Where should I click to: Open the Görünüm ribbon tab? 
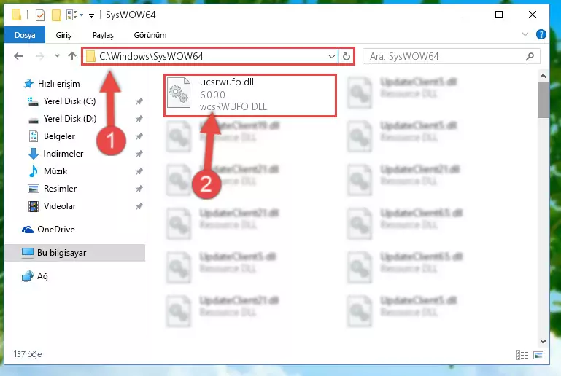[150, 35]
